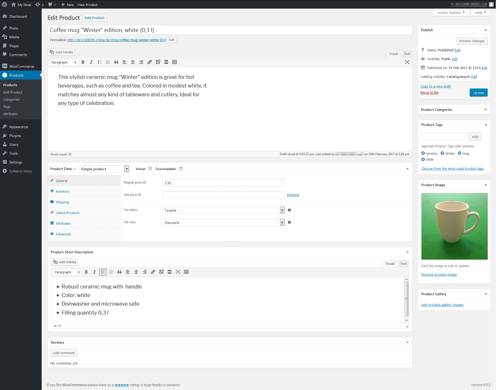Image resolution: width=496 pixels, height=390 pixels.
Task: Toggle bold in short description editor
Action: [x=86, y=272]
